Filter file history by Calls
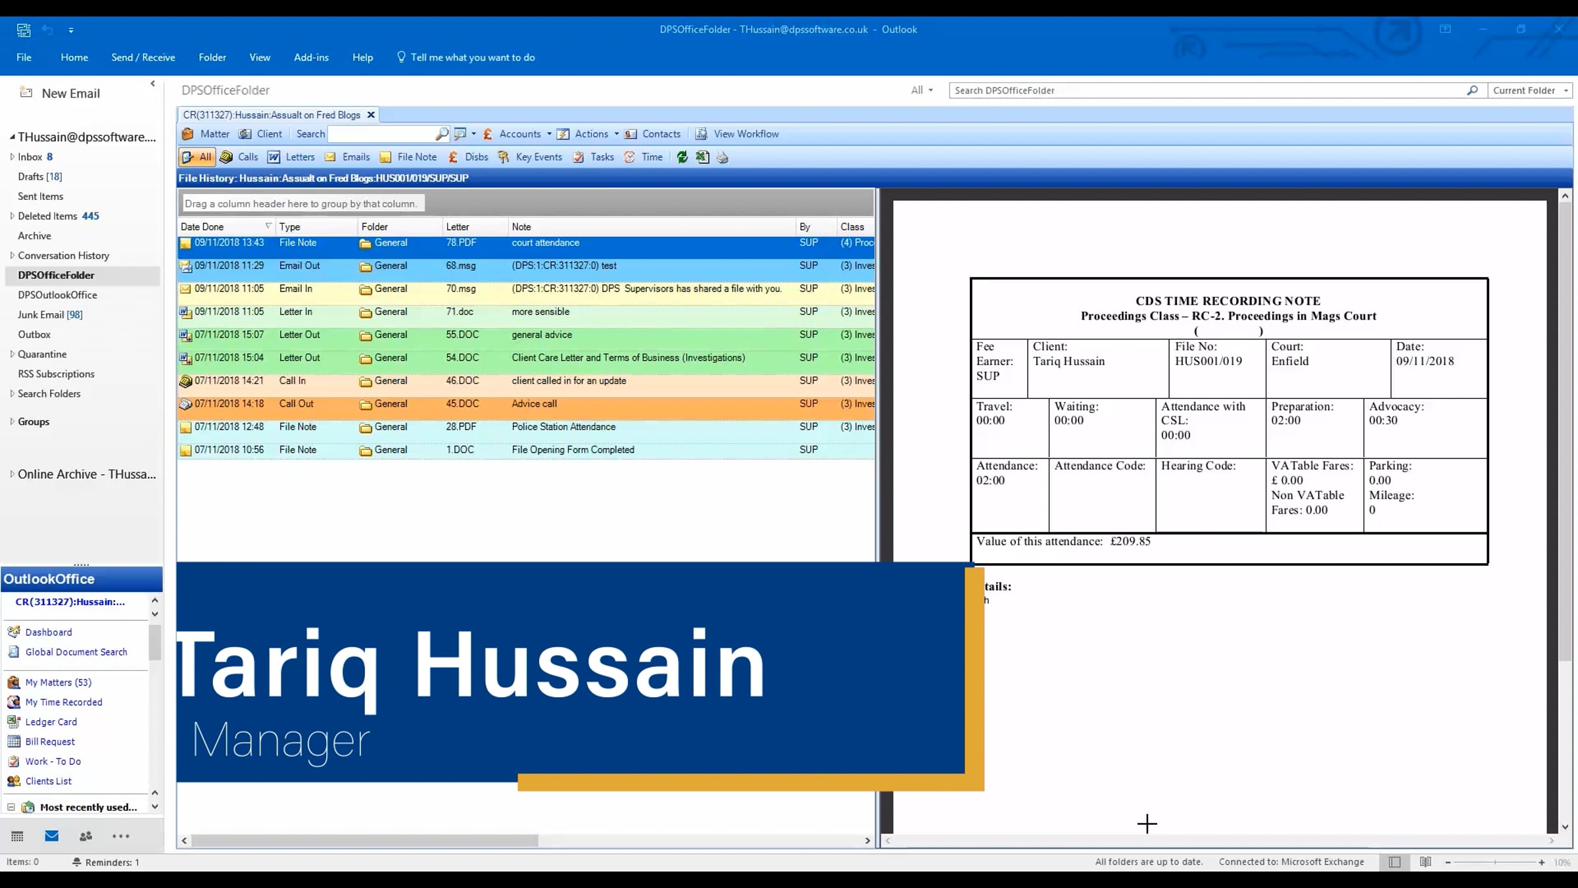This screenshot has width=1578, height=888. click(239, 157)
